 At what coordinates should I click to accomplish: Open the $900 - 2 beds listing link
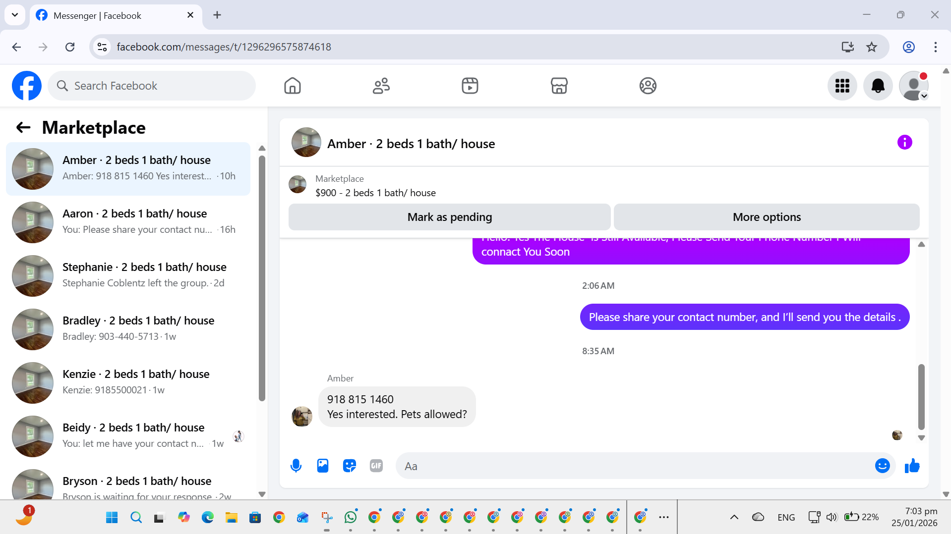(x=375, y=193)
